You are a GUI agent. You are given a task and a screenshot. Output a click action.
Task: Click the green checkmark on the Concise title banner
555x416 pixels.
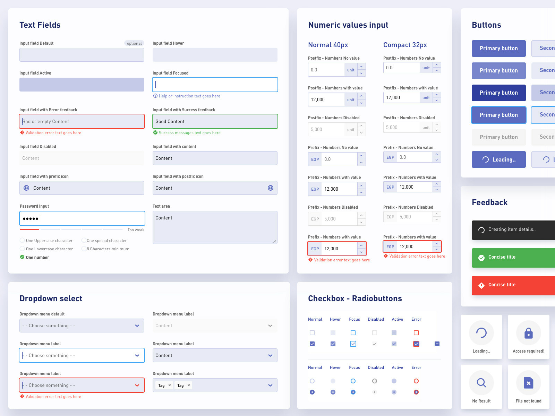point(481,258)
